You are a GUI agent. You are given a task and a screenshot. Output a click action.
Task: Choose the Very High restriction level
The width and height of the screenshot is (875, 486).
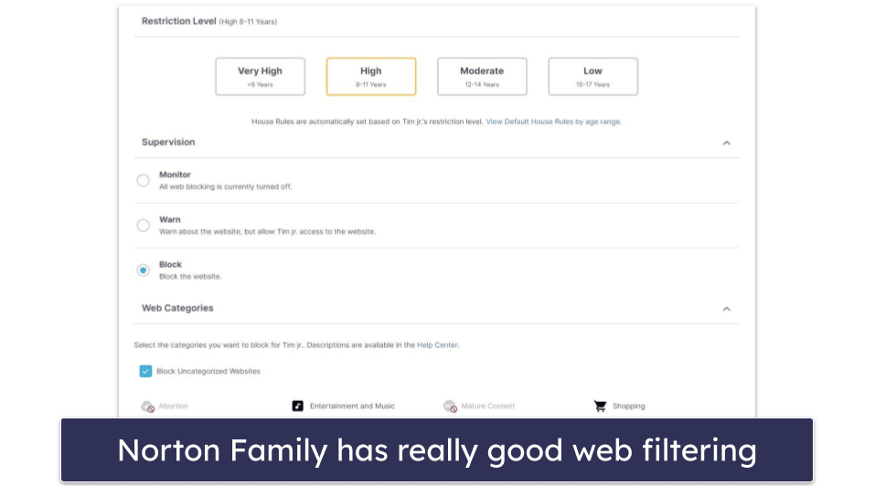click(x=260, y=77)
